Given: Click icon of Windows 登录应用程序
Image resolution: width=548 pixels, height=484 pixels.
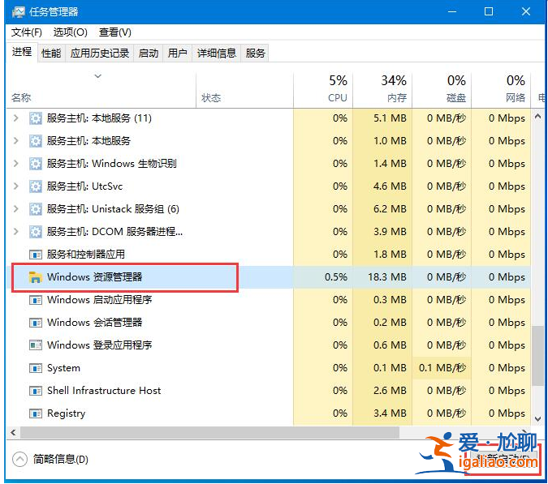Looking at the screenshot, I should click(x=35, y=345).
